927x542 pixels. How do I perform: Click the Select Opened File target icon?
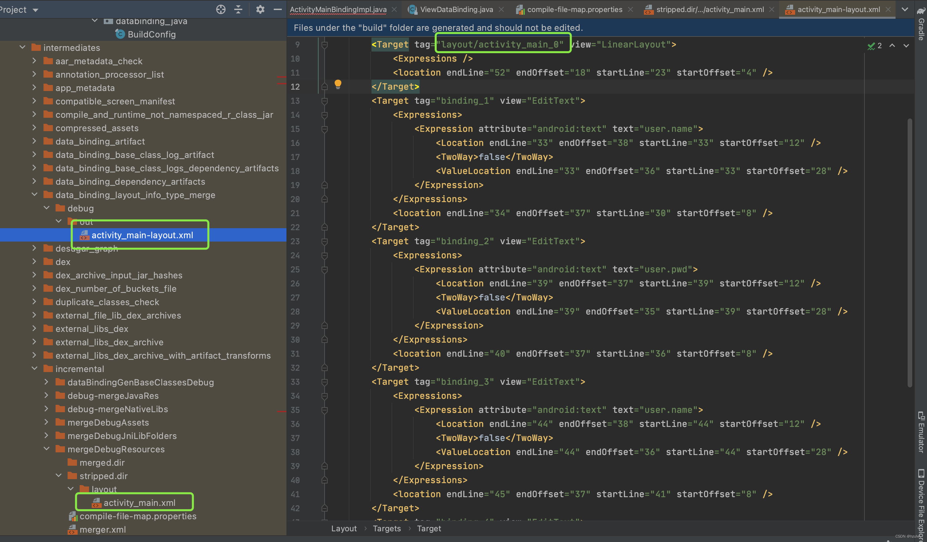(221, 10)
